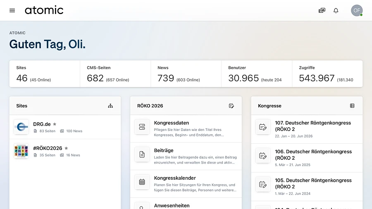Open the #RÖKO2026 site entry
The width and height of the screenshot is (372, 209).
click(x=48, y=148)
